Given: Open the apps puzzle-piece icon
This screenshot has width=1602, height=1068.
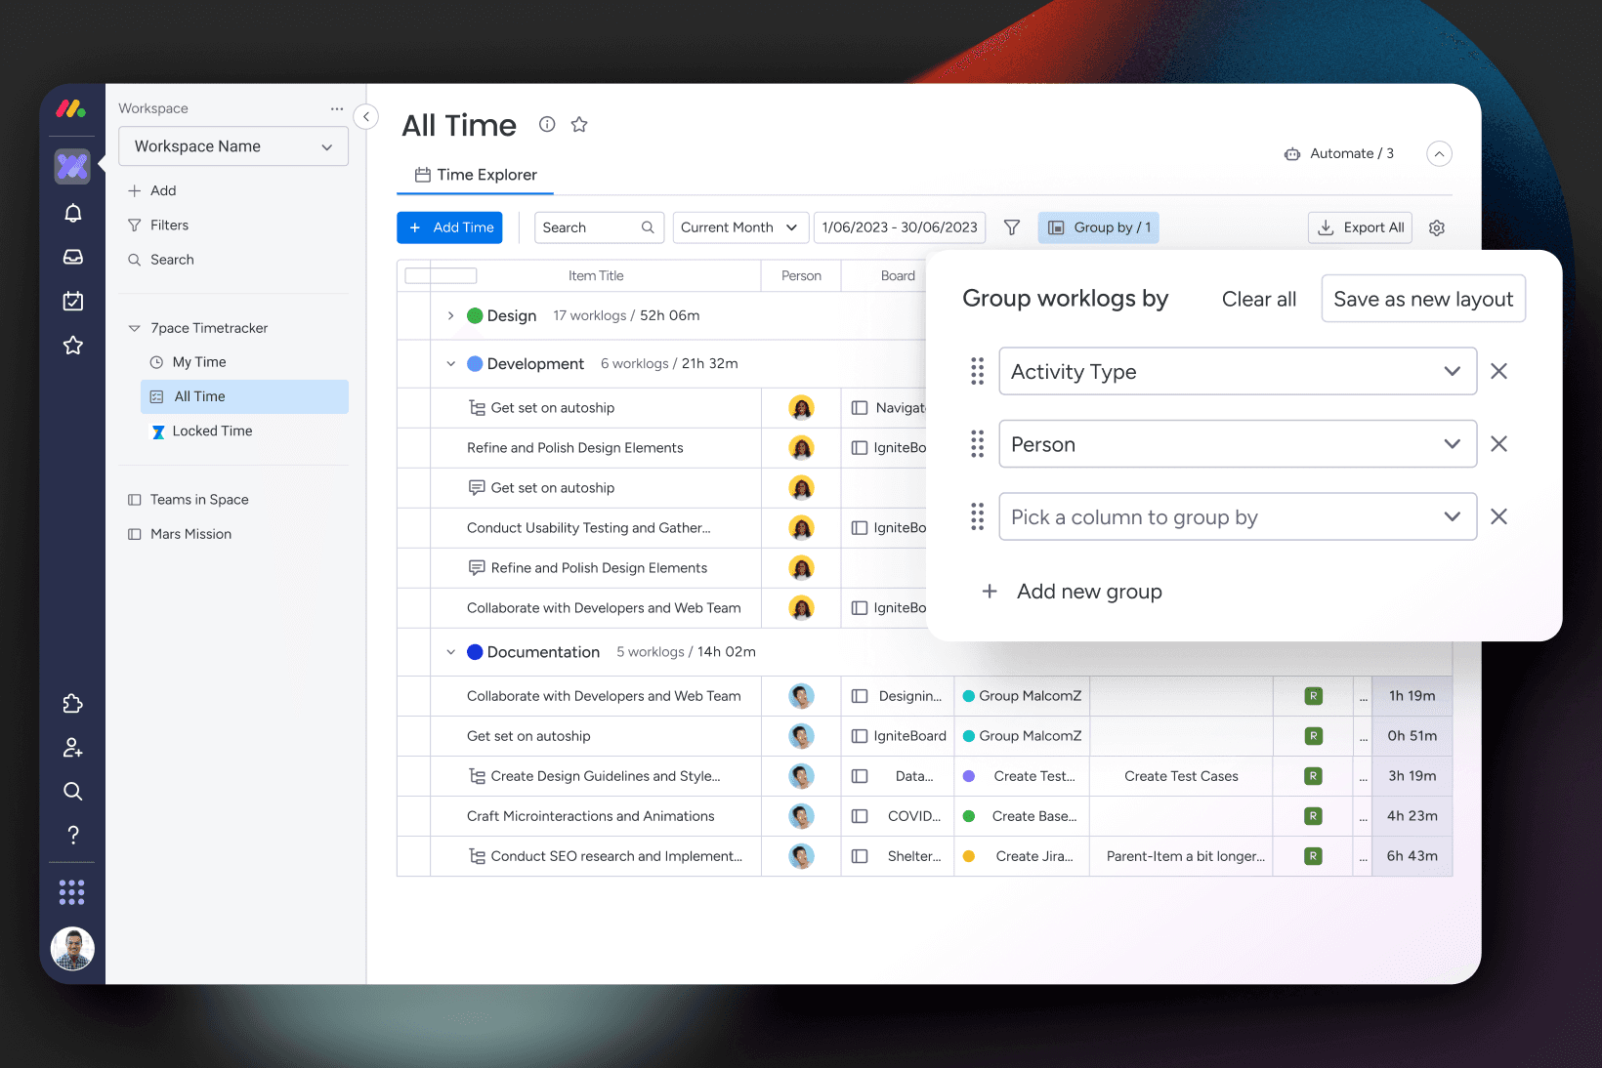Looking at the screenshot, I should (x=72, y=704).
